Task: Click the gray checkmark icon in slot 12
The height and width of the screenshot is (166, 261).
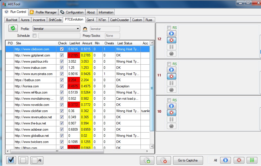Action: pyautogui.click(x=171, y=54)
